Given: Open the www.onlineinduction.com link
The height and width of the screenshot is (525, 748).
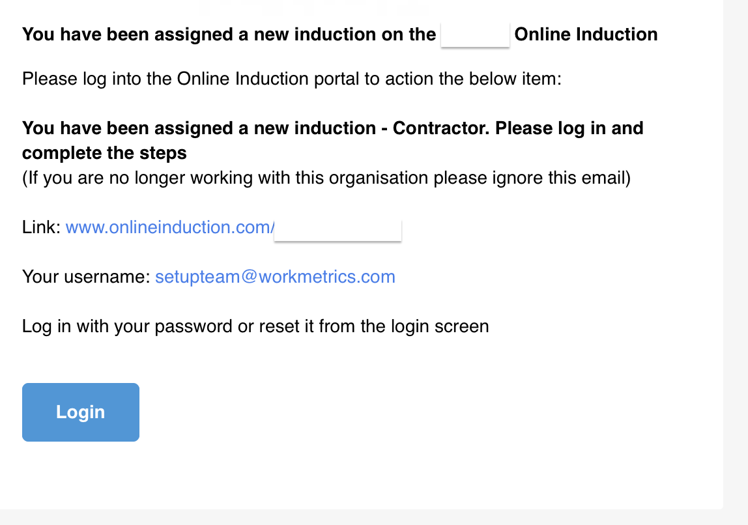Looking at the screenshot, I should 170,227.
